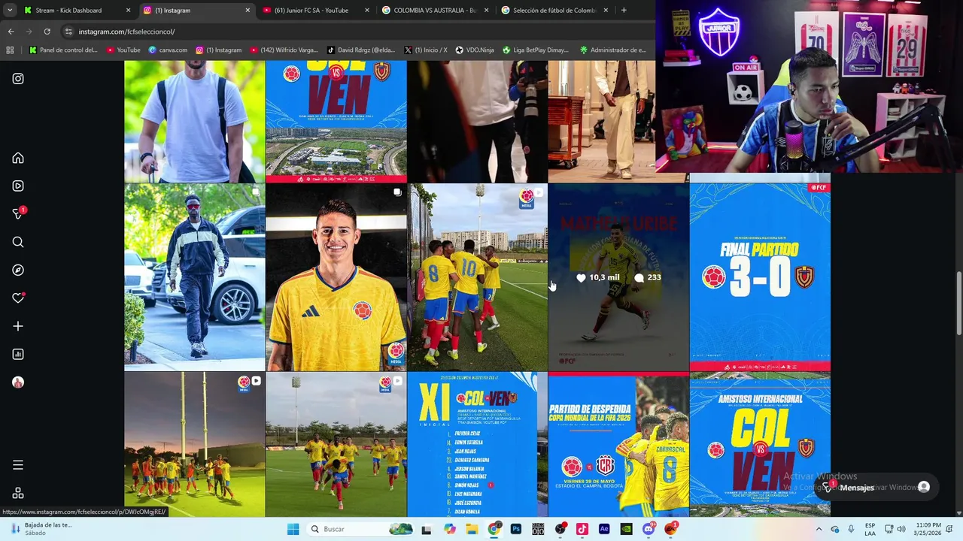Click the Instagram logo in the sidebar
Screen dimensions: 963x541
[x=18, y=79]
